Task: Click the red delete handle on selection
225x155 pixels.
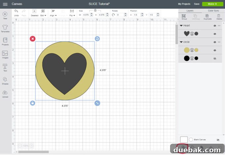Action: [32, 39]
